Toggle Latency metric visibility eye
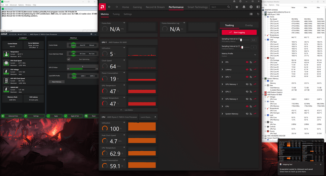The image size is (326, 176). tap(247, 69)
